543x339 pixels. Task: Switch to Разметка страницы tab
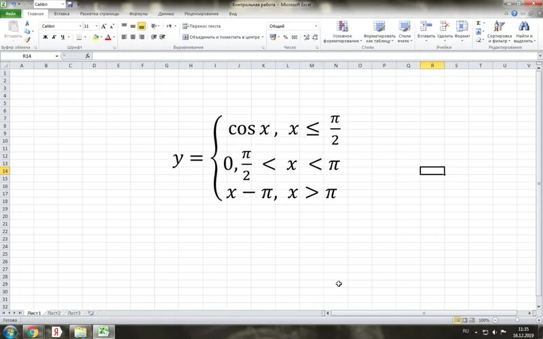pyautogui.click(x=99, y=14)
